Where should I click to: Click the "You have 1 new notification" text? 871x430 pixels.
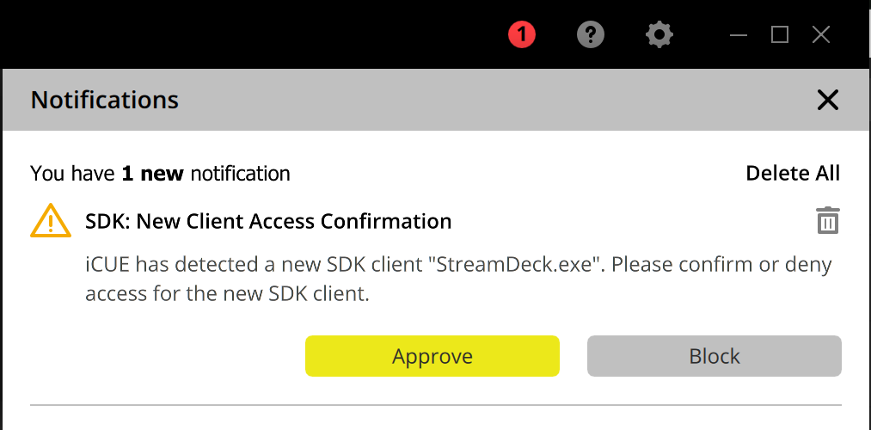pyautogui.click(x=160, y=174)
